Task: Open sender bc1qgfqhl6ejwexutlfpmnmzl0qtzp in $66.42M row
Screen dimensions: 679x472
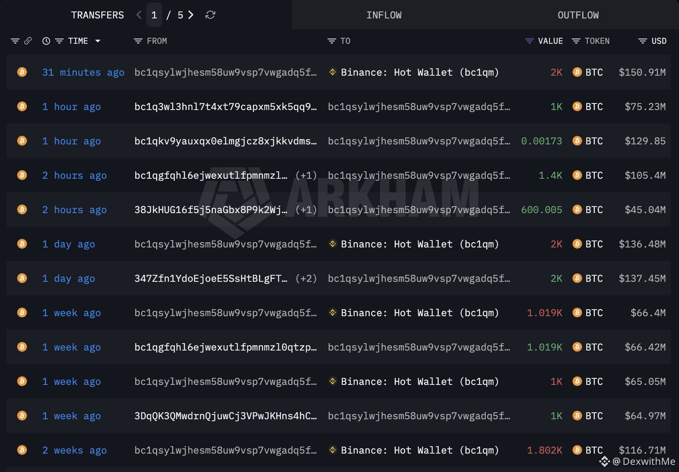Action: click(x=226, y=347)
